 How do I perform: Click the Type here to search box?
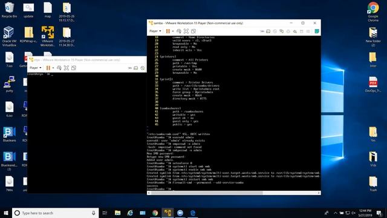coord(55,213)
